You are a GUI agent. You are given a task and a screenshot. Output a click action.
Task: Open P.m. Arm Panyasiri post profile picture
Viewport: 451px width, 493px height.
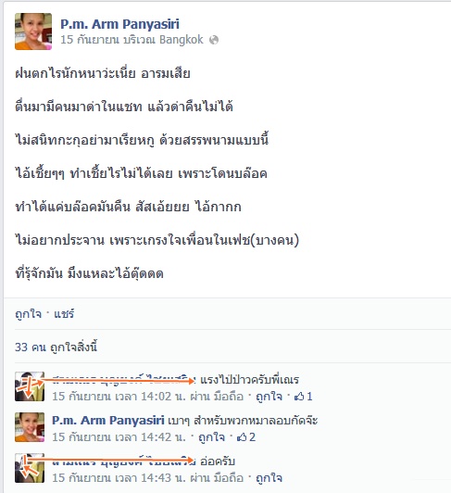[x=33, y=32]
